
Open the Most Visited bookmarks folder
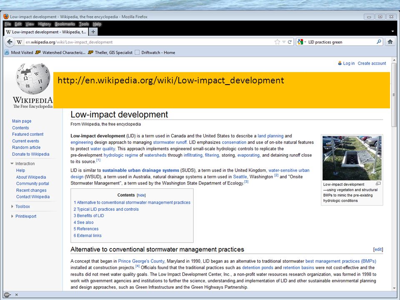(19, 52)
